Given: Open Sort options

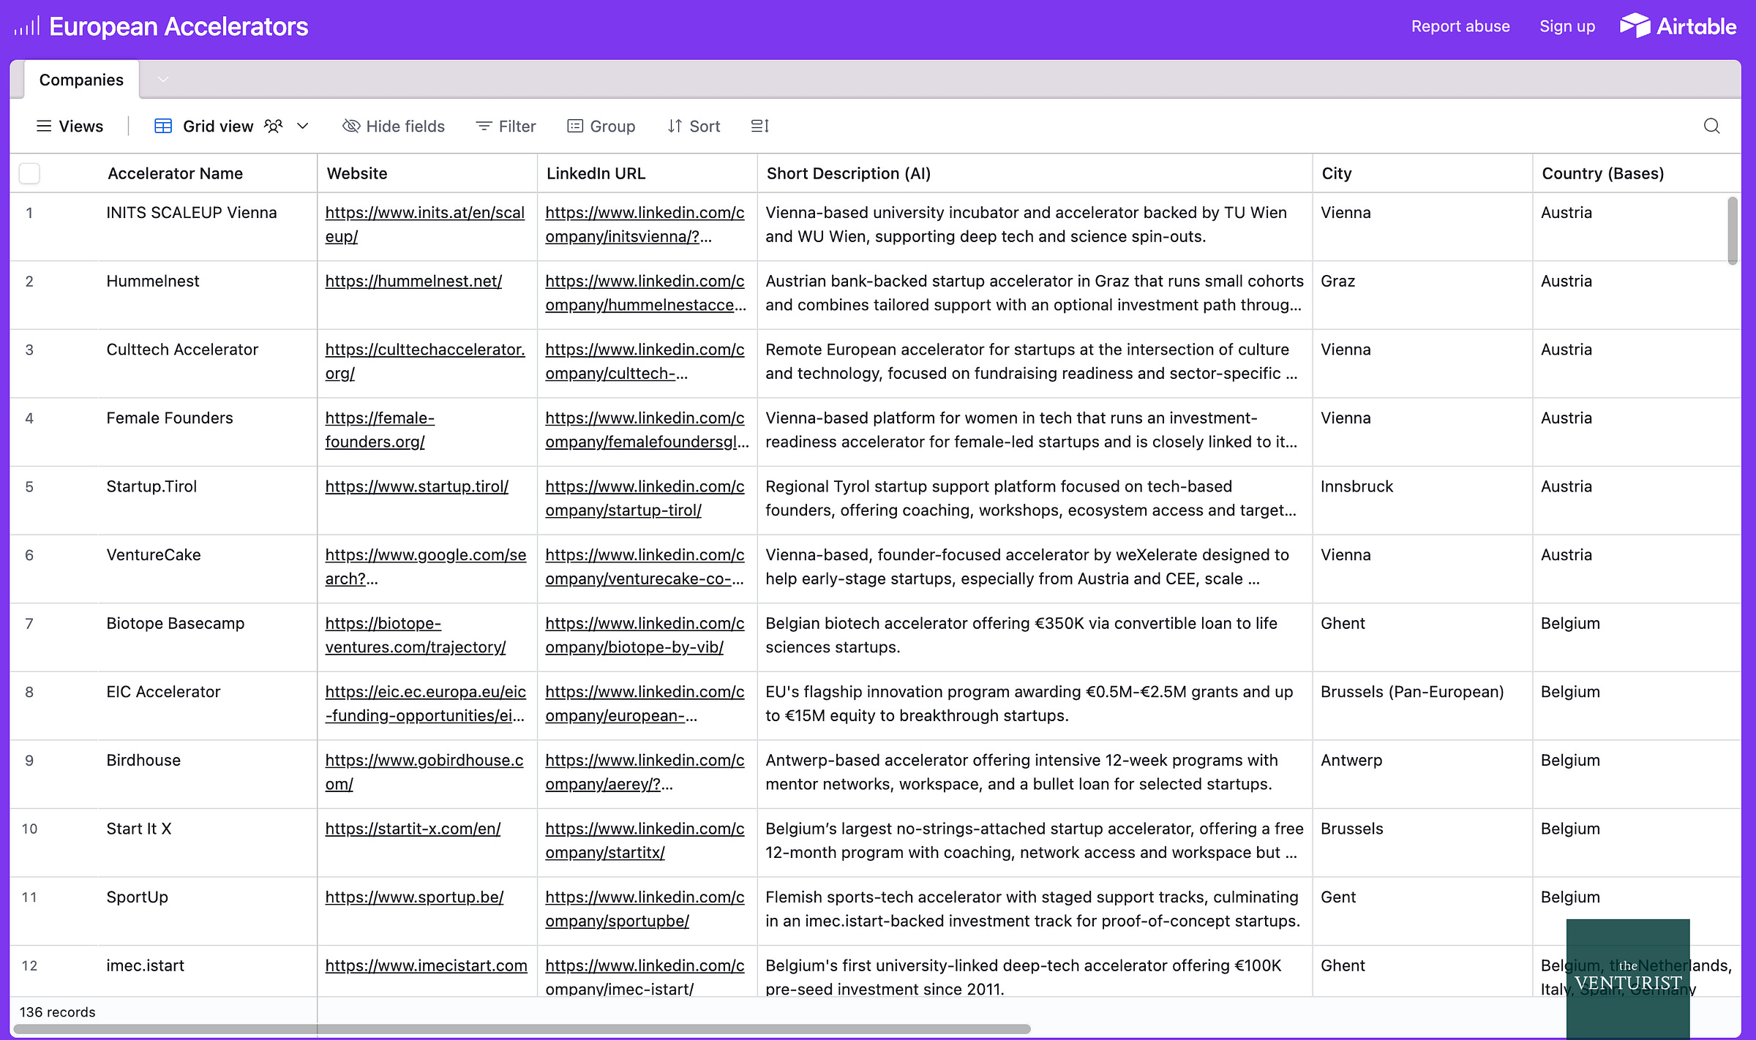Looking at the screenshot, I should 694,126.
